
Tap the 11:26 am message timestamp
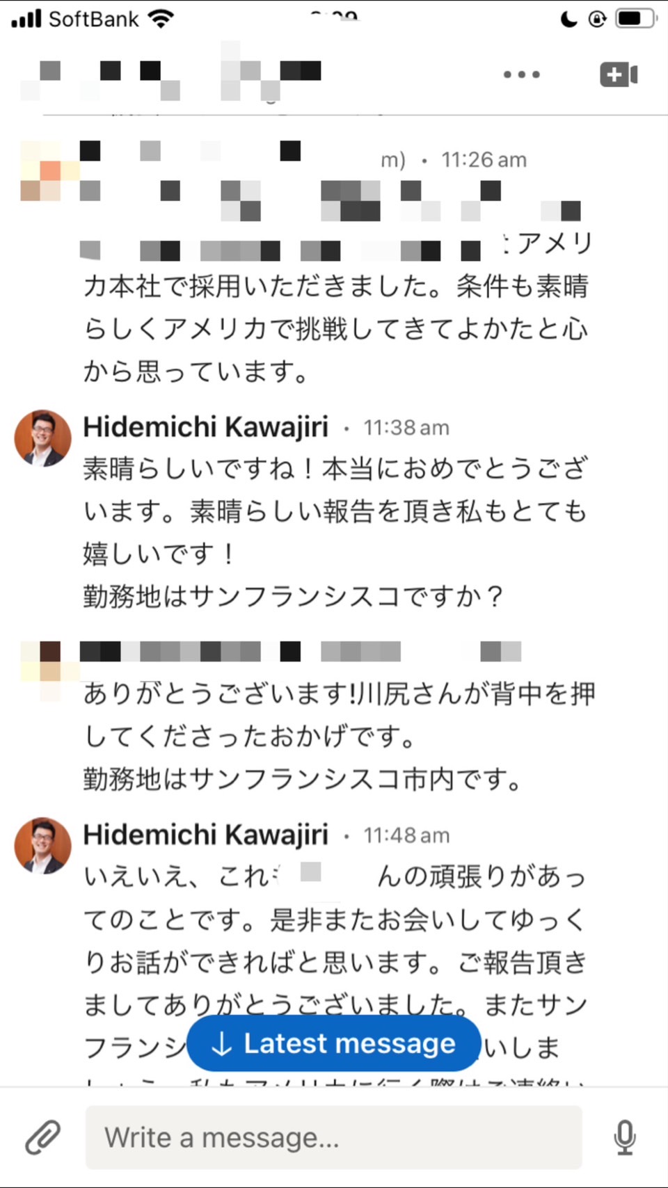coord(484,161)
